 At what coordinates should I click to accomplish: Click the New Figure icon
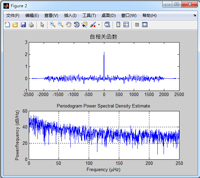[7, 25]
